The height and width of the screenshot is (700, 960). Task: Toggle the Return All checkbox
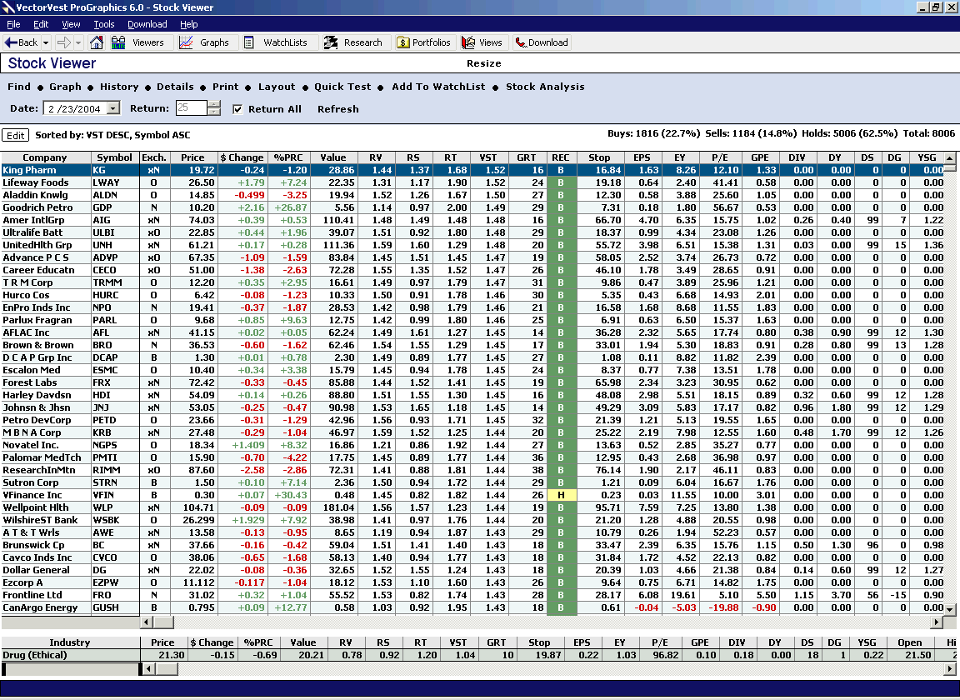click(237, 109)
